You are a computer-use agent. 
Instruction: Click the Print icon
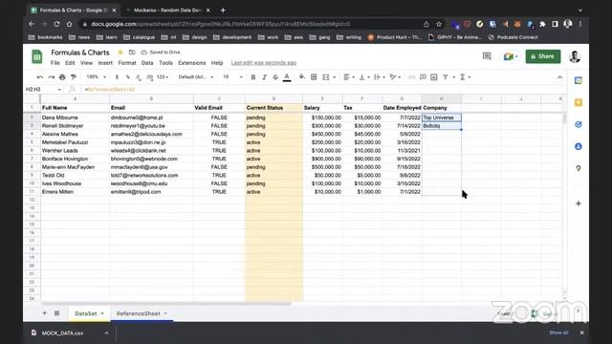[x=62, y=77]
